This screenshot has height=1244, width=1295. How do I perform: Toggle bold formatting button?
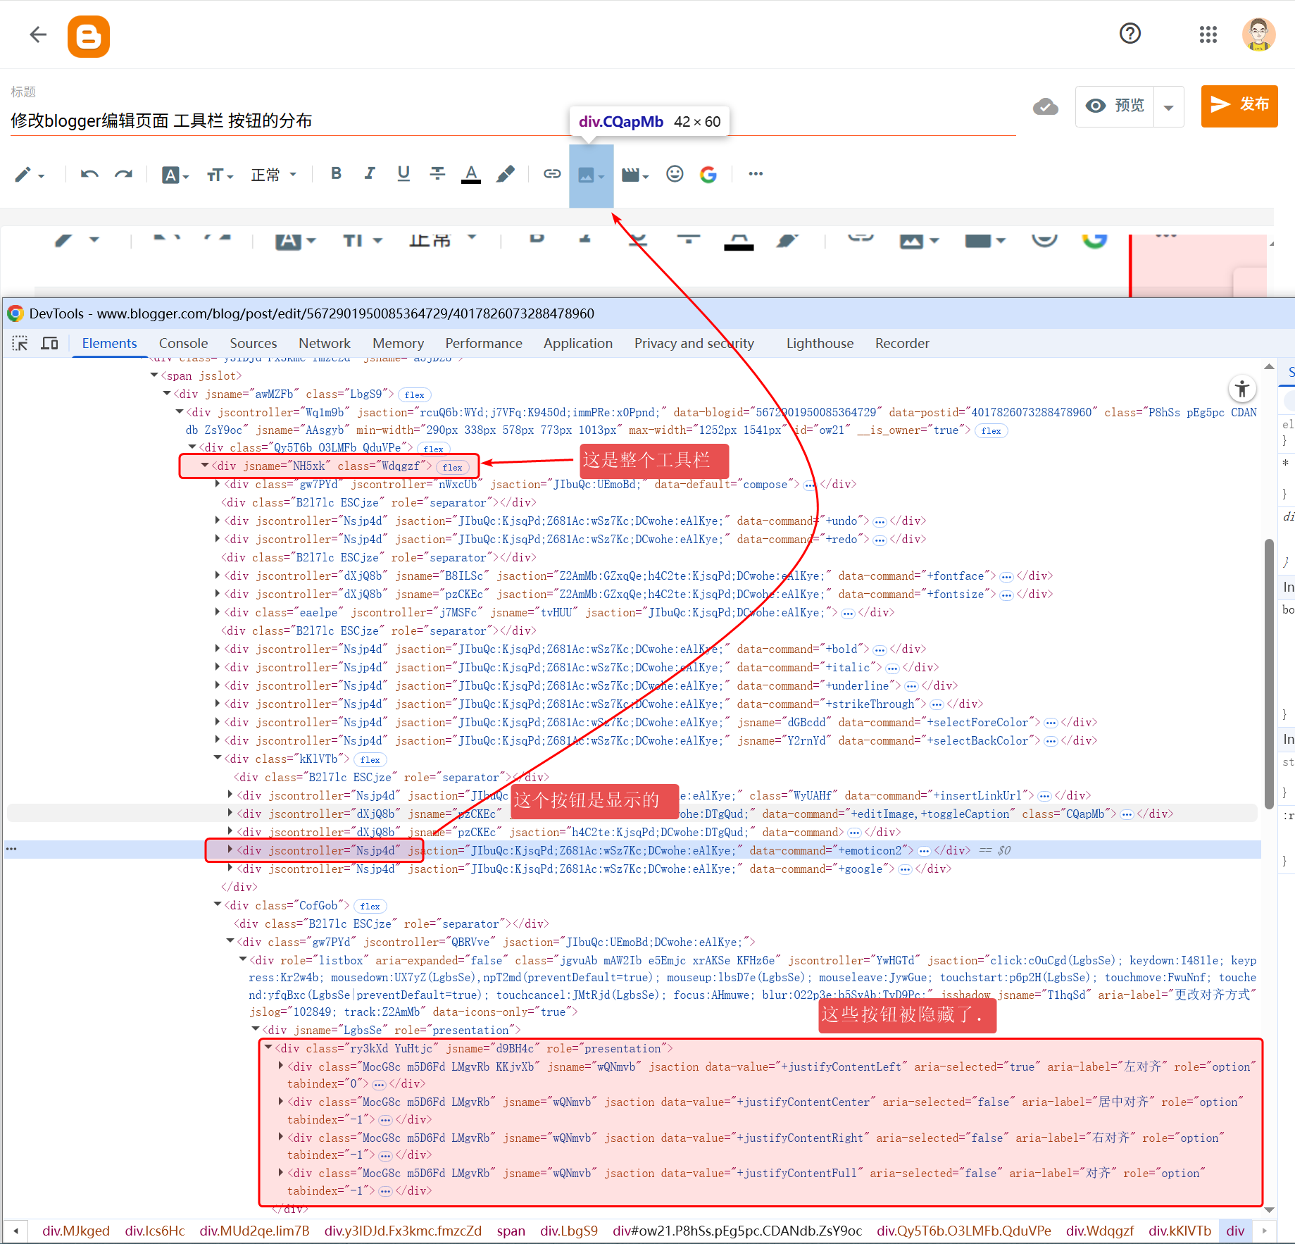coord(336,174)
